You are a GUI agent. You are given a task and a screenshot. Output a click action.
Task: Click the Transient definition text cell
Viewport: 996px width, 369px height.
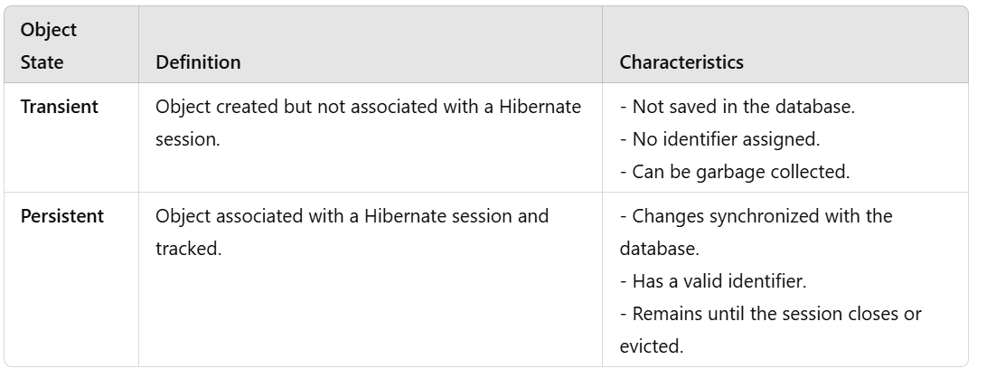pyautogui.click(x=369, y=123)
